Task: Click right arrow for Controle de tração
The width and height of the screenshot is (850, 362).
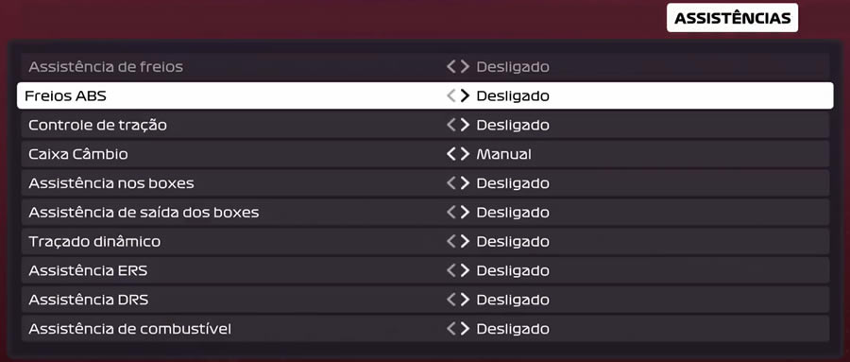Action: pyautogui.click(x=465, y=125)
